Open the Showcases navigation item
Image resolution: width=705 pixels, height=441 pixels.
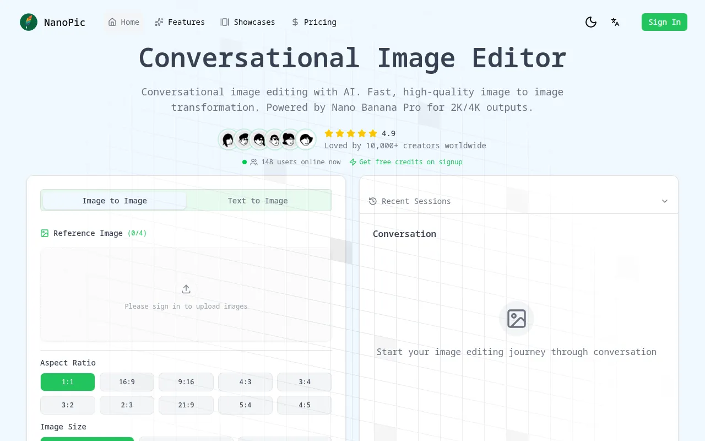click(247, 22)
